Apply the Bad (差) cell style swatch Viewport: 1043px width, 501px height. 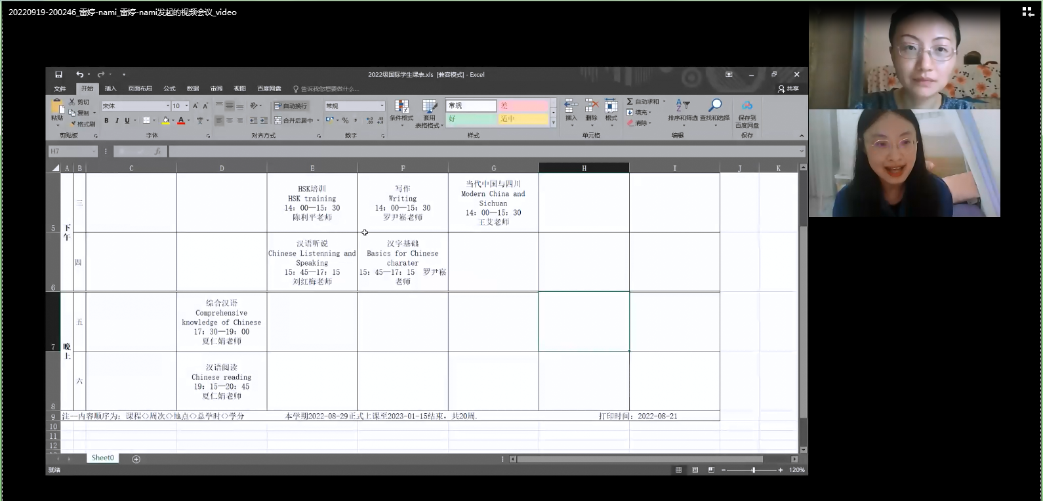click(523, 106)
